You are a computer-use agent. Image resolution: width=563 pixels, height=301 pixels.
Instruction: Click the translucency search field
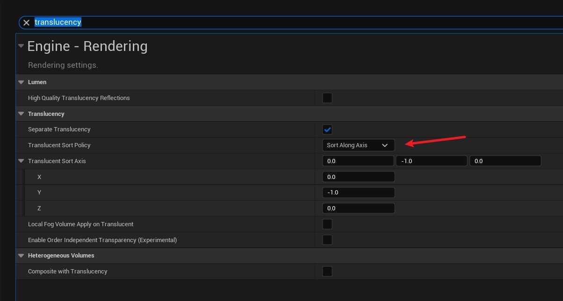click(x=281, y=22)
